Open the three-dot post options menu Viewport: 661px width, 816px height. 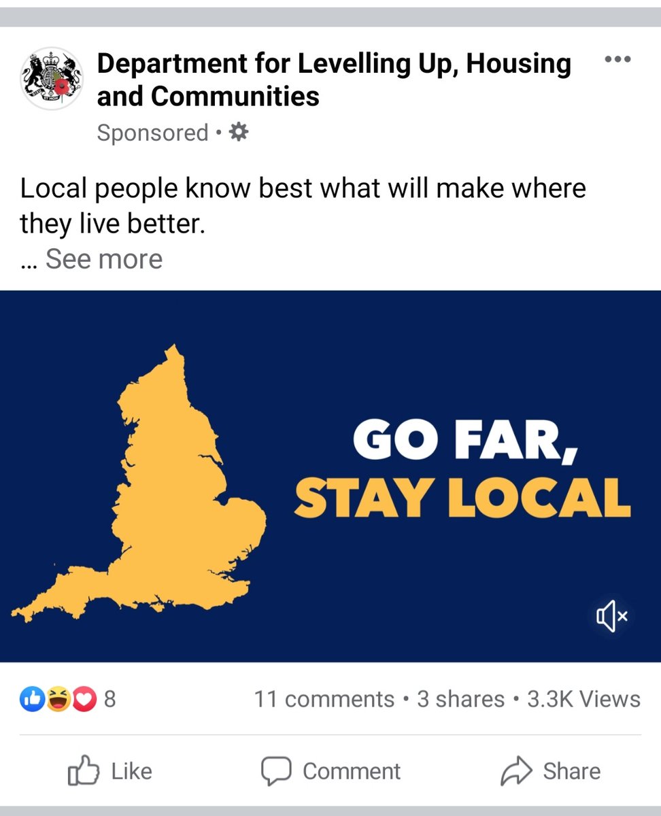click(x=617, y=59)
